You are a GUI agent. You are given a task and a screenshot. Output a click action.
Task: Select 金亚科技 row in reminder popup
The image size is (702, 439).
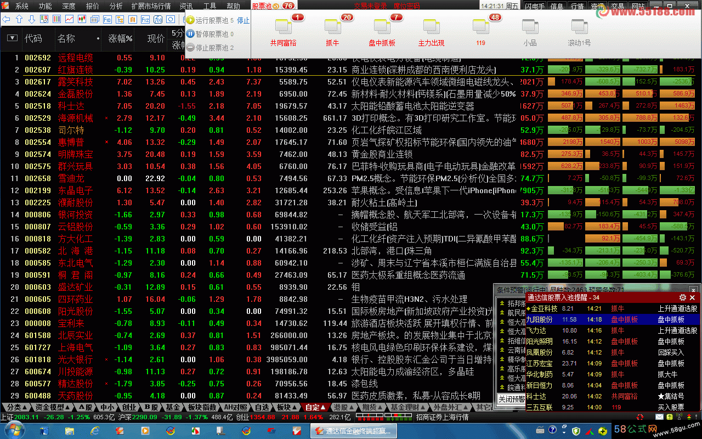coord(613,308)
